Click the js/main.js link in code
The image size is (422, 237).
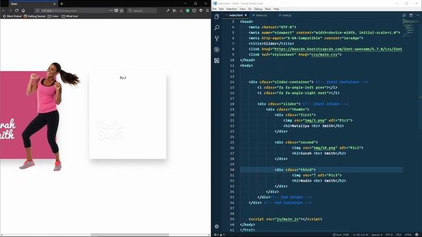click(287, 219)
